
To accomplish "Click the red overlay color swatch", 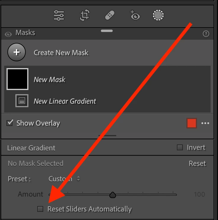I will [192, 123].
